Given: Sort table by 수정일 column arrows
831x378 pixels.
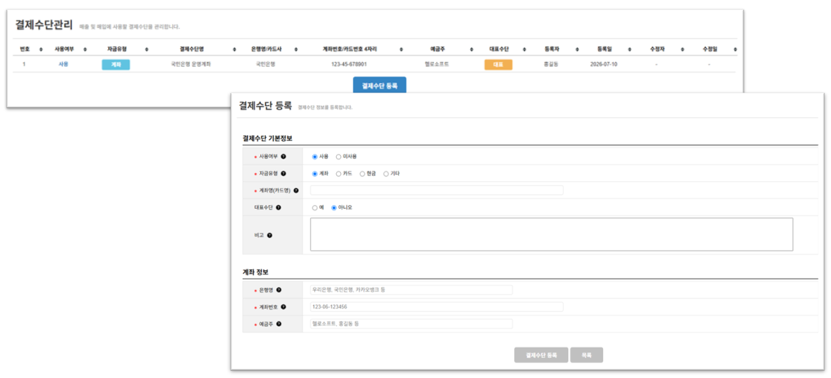Looking at the screenshot, I should (x=736, y=49).
